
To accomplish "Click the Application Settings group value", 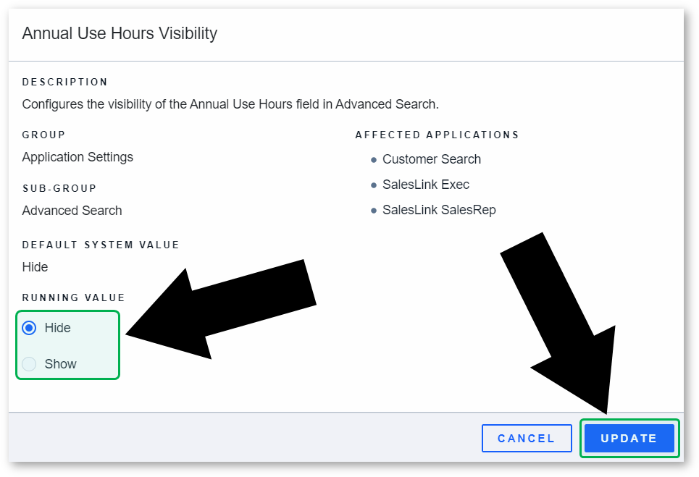I will pos(78,157).
